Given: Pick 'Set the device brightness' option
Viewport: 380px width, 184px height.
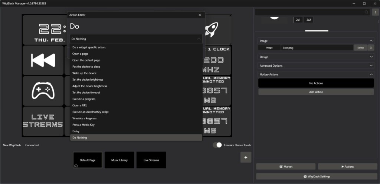Looking at the screenshot, I should (x=88, y=80).
